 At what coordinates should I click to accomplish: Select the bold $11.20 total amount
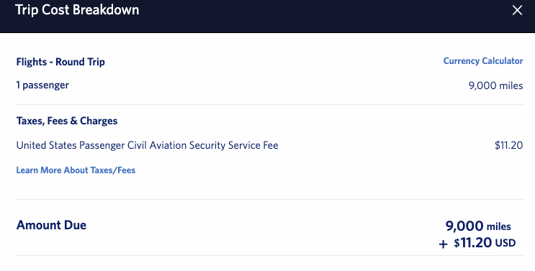coord(472,243)
